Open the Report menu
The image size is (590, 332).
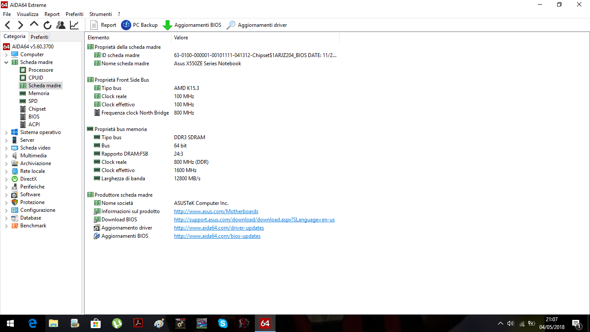tap(52, 14)
